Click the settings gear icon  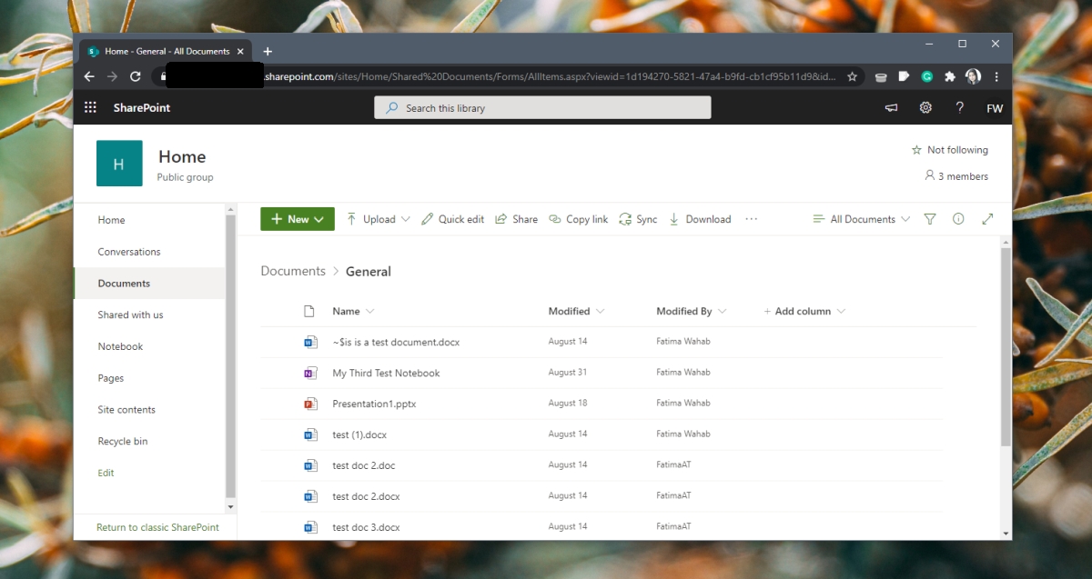pyautogui.click(x=925, y=107)
